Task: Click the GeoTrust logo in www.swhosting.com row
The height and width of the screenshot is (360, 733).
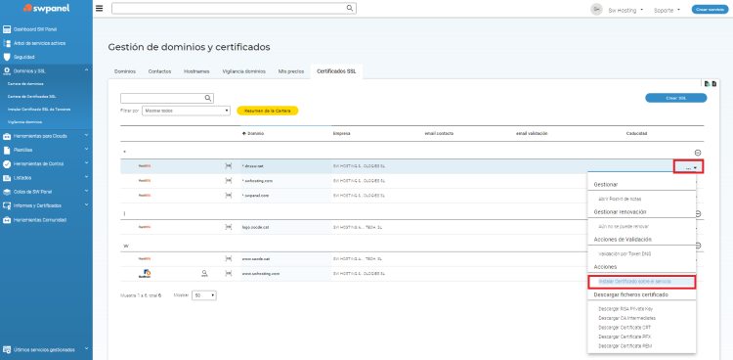Action: pos(145,273)
